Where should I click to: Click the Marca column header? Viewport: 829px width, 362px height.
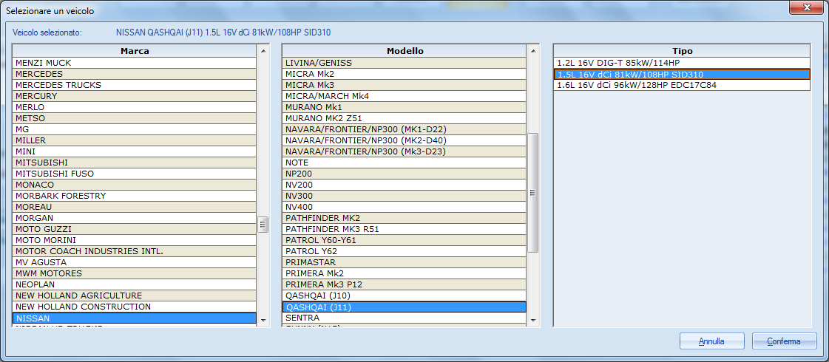135,51
